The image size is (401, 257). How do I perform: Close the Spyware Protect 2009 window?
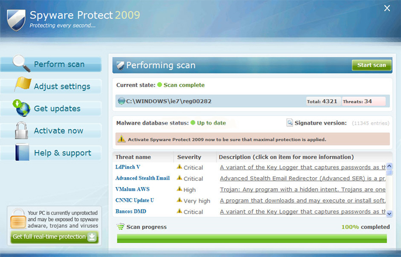387,8
